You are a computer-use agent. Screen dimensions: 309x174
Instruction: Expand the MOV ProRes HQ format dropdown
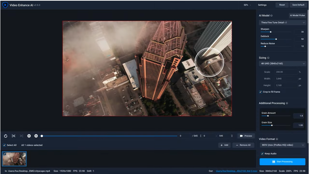click(283, 145)
